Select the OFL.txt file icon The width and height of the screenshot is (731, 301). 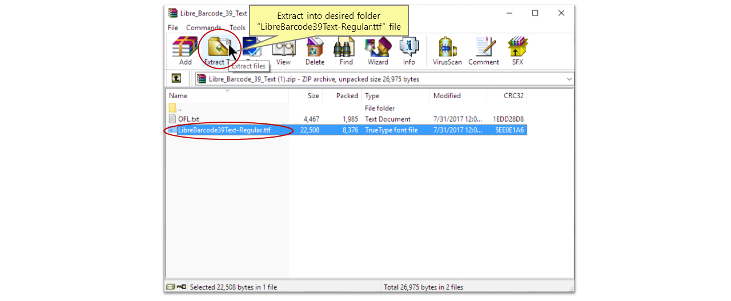click(x=173, y=119)
